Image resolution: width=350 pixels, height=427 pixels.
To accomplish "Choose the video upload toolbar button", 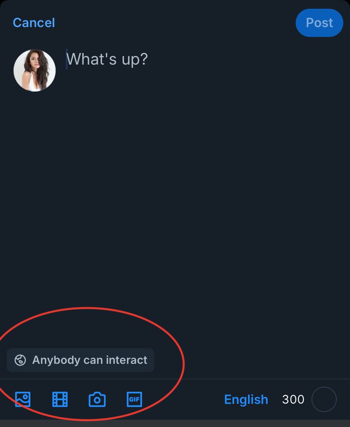I will (x=60, y=399).
